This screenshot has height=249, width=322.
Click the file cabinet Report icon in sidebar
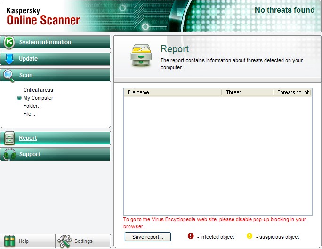9,138
